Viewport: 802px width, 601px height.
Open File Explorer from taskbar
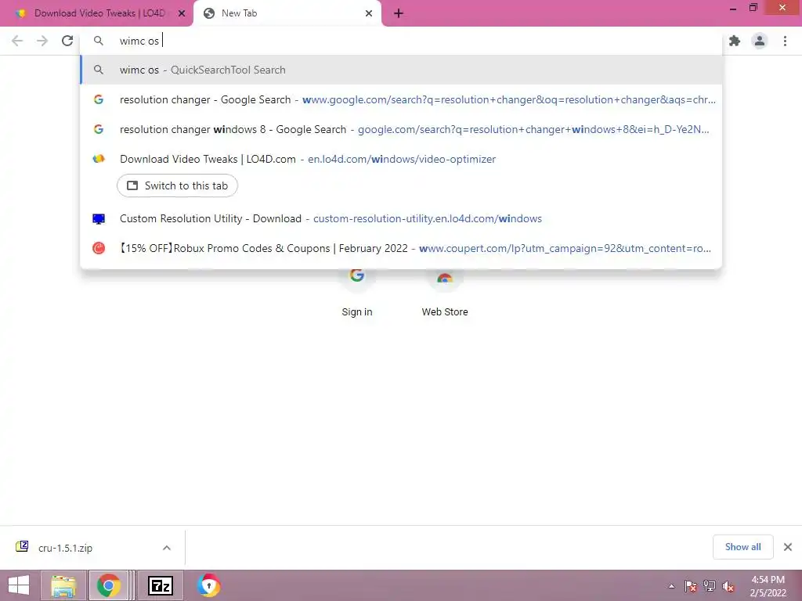[x=63, y=585]
